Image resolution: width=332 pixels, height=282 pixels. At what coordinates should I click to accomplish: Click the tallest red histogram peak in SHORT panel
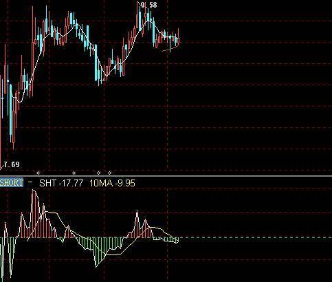(34, 213)
